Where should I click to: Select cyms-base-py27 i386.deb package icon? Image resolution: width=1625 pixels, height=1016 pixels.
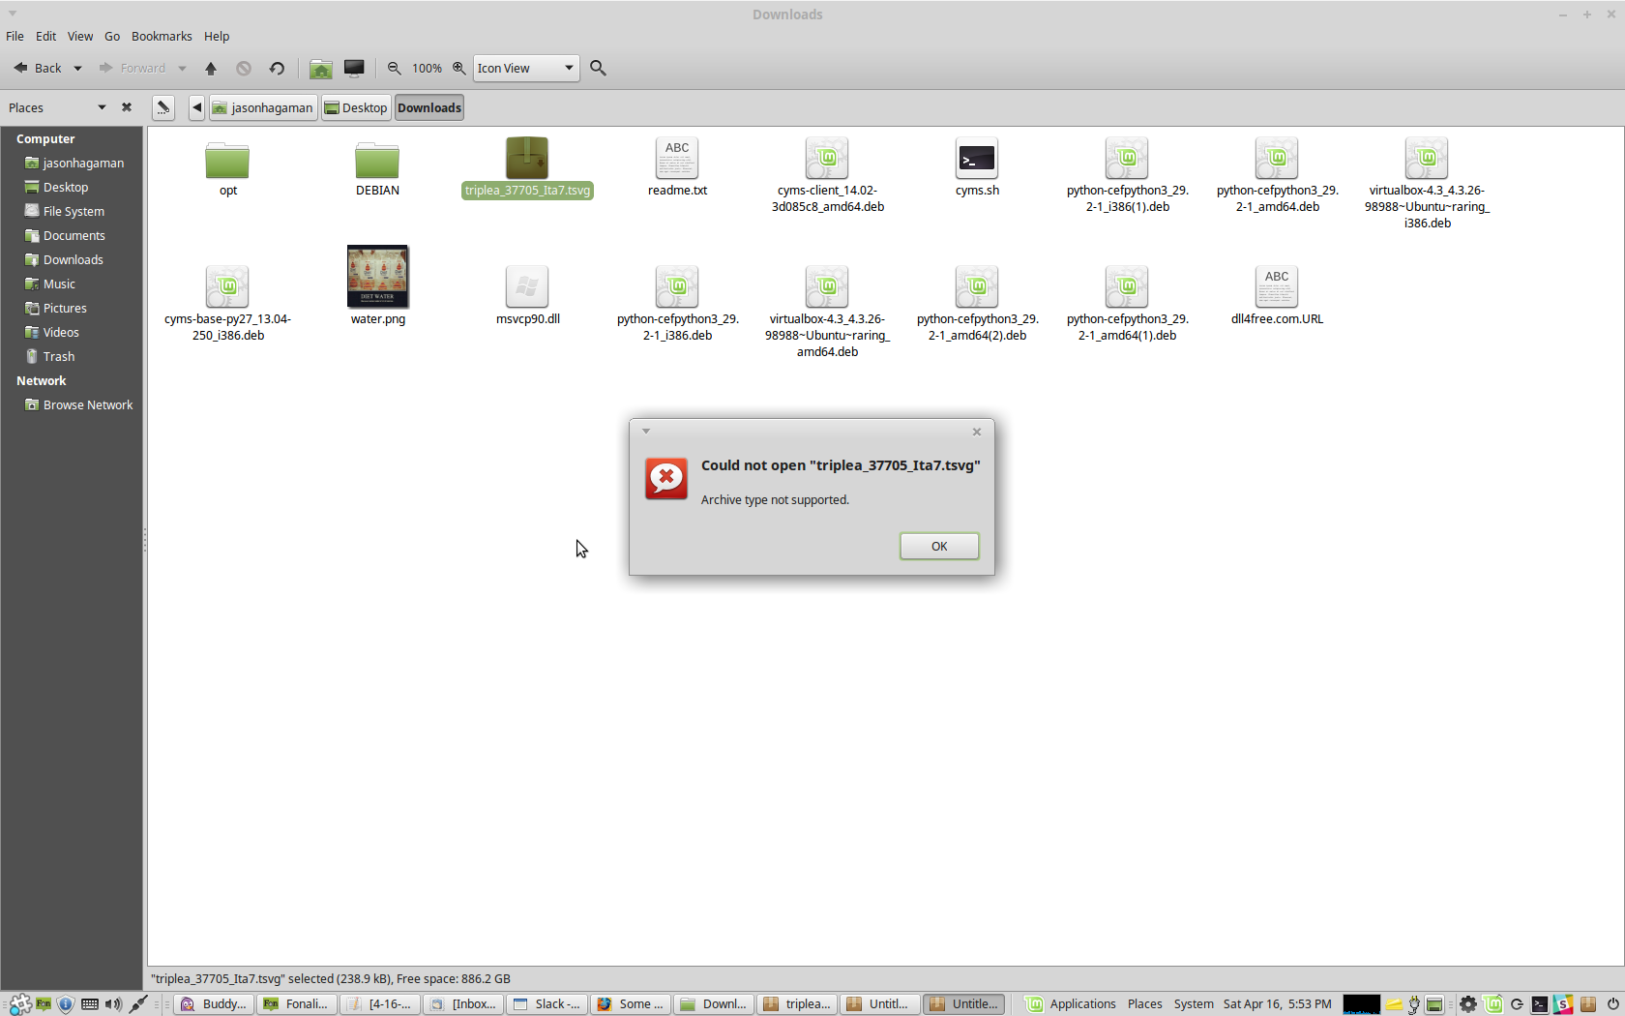[227, 286]
